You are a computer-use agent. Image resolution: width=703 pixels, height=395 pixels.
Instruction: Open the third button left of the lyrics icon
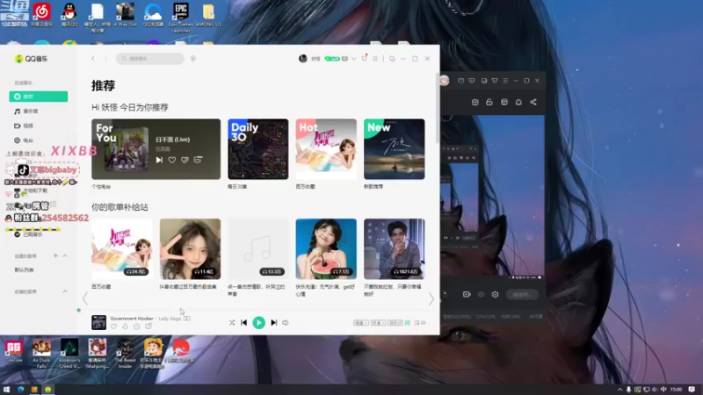pos(395,322)
